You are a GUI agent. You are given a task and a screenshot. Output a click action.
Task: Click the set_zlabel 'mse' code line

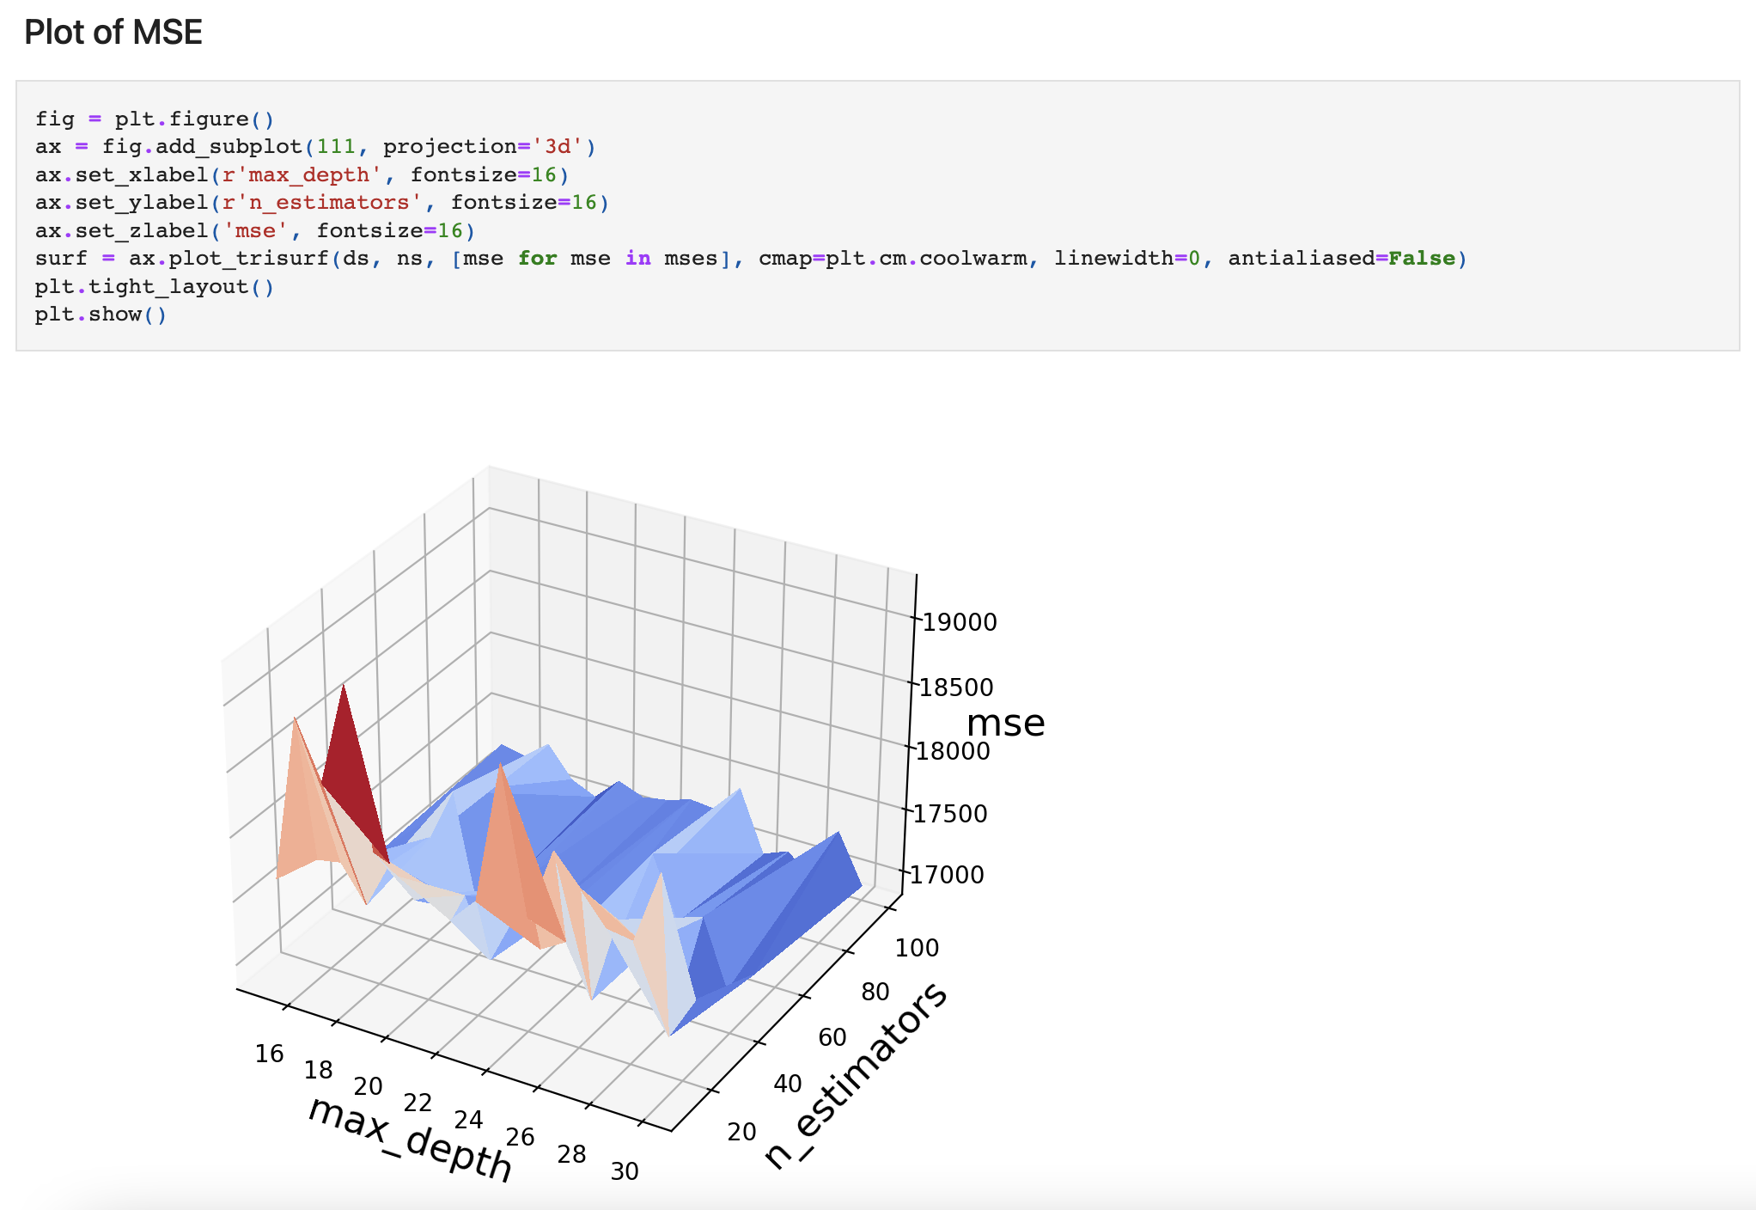pos(255,230)
